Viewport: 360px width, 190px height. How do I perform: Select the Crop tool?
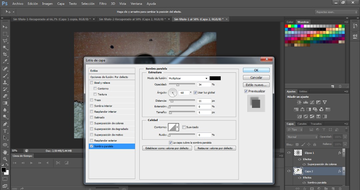coord(5,54)
